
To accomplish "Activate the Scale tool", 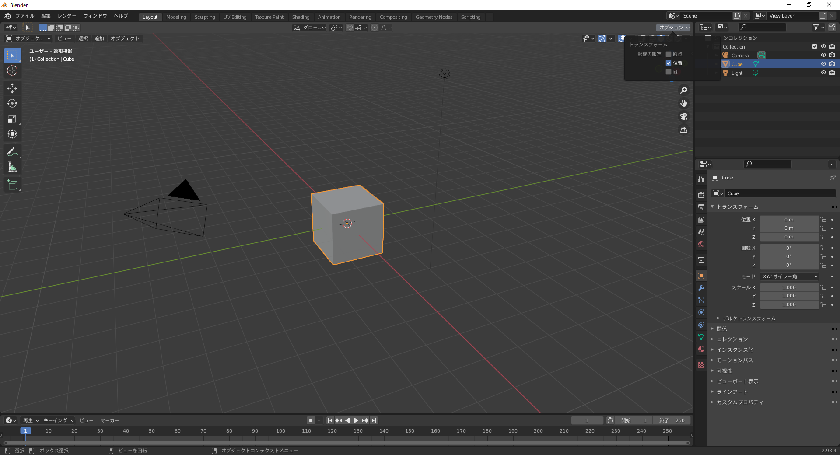I will tap(12, 119).
